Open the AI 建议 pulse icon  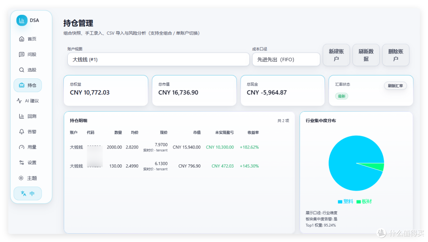(x=19, y=101)
